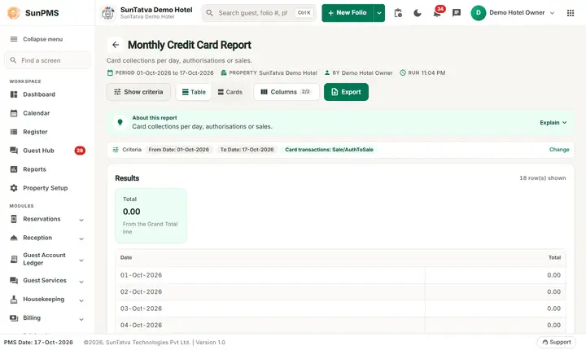The image size is (586, 350).
Task: Export the credit card report
Action: click(x=346, y=92)
